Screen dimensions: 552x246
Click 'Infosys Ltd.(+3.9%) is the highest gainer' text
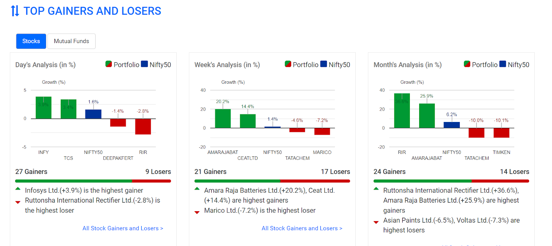coord(84,191)
